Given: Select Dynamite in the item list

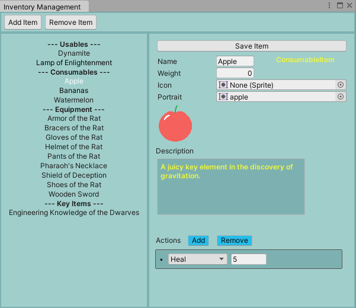Looking at the screenshot, I should click(x=74, y=53).
